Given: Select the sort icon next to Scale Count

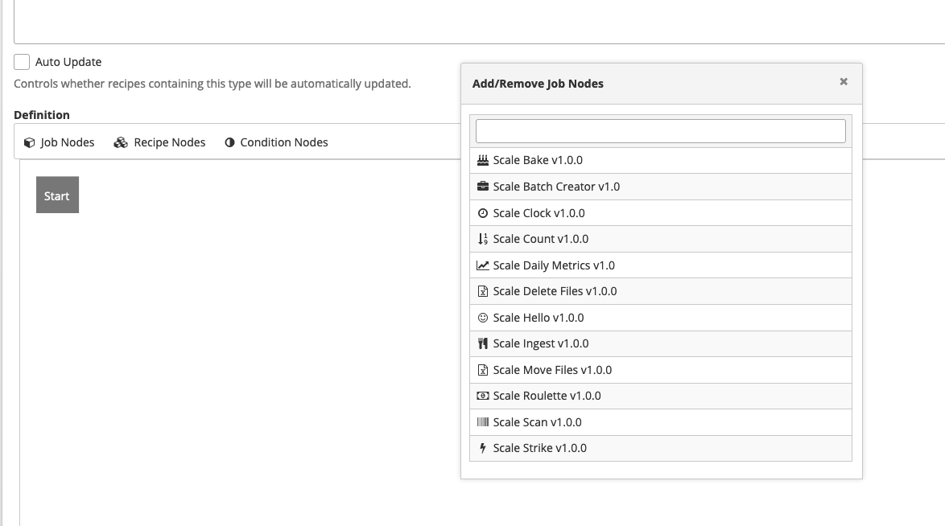Looking at the screenshot, I should (x=483, y=239).
